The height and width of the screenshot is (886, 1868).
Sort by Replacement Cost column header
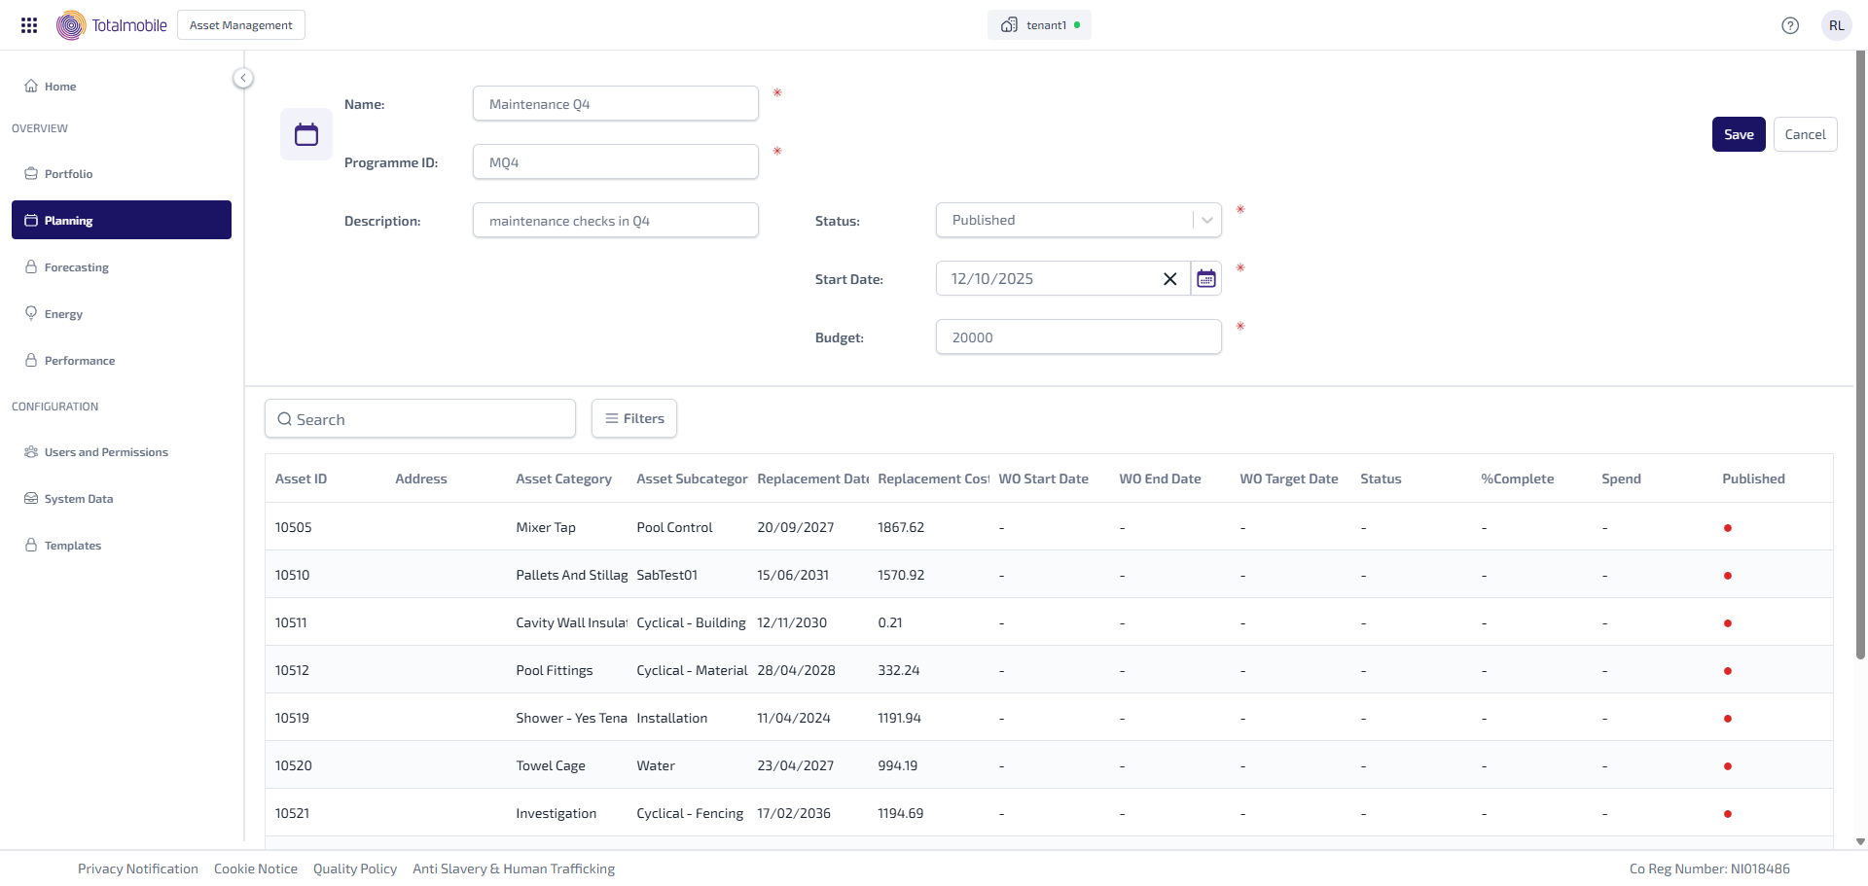pos(932,478)
